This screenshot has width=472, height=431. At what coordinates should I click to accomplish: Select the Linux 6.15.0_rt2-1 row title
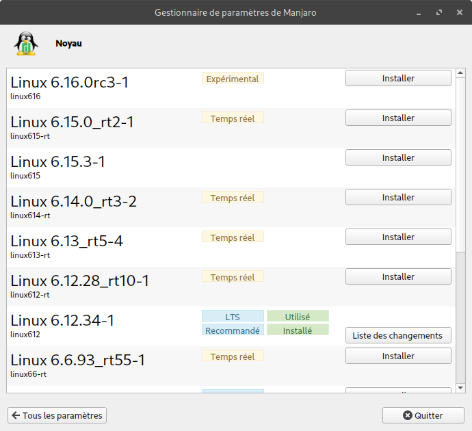pos(72,122)
